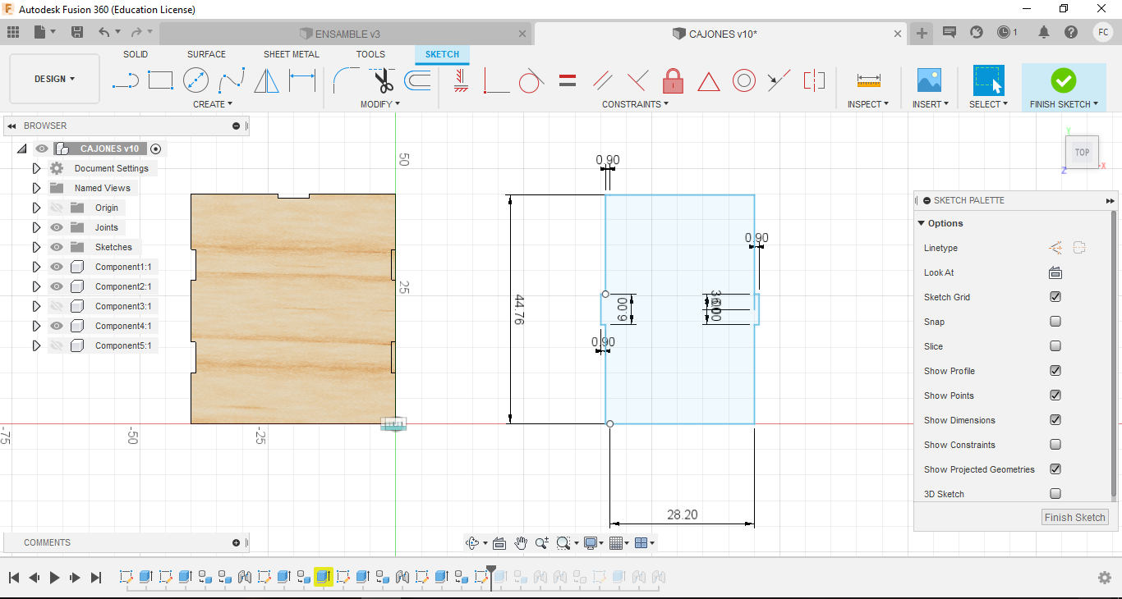Expand the Sketches folder in browser

coord(36,247)
